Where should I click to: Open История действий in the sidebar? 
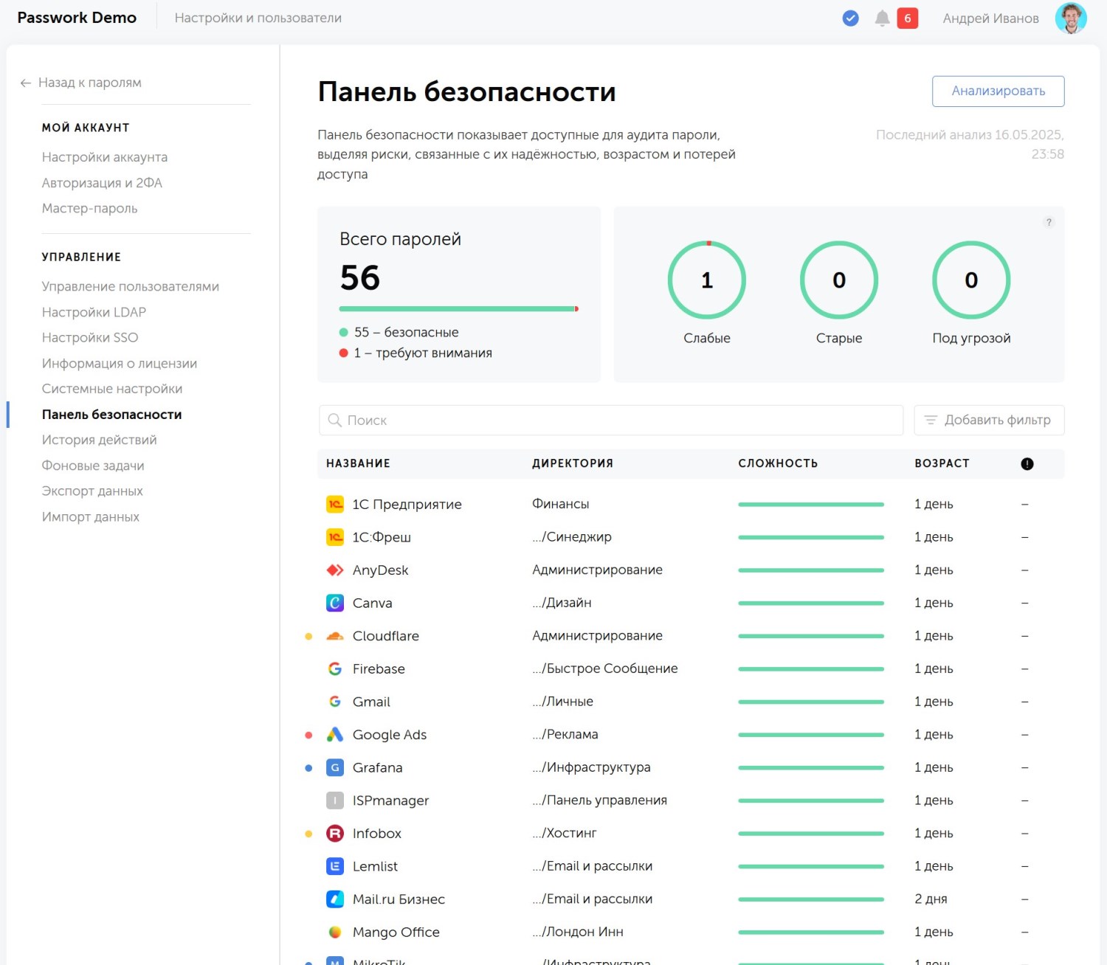99,440
